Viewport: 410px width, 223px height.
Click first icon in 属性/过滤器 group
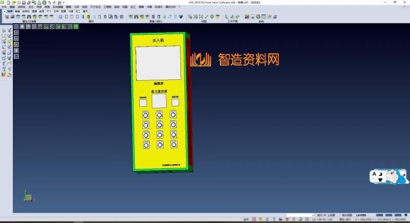pyautogui.click(x=7, y=17)
